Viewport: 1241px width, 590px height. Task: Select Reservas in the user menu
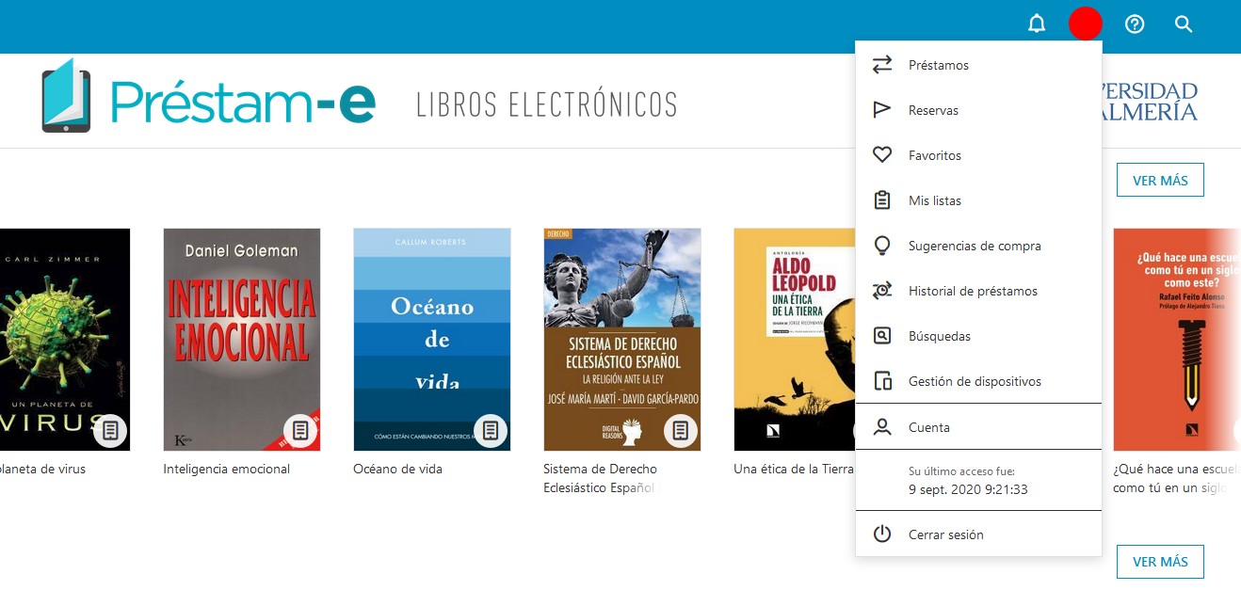pyautogui.click(x=978, y=110)
